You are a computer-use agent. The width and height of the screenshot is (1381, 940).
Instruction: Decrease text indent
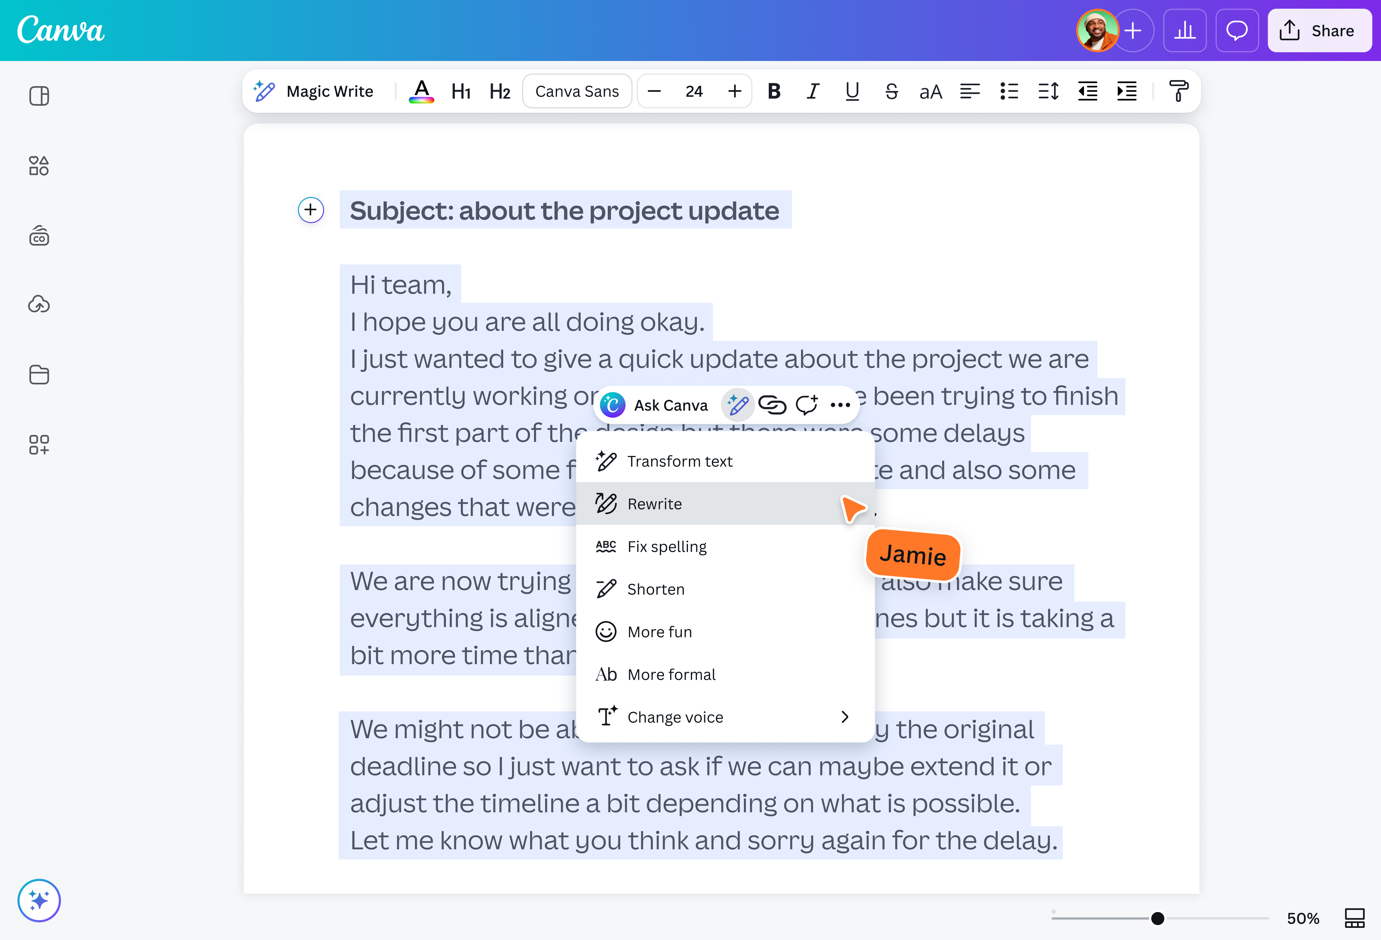click(1087, 92)
